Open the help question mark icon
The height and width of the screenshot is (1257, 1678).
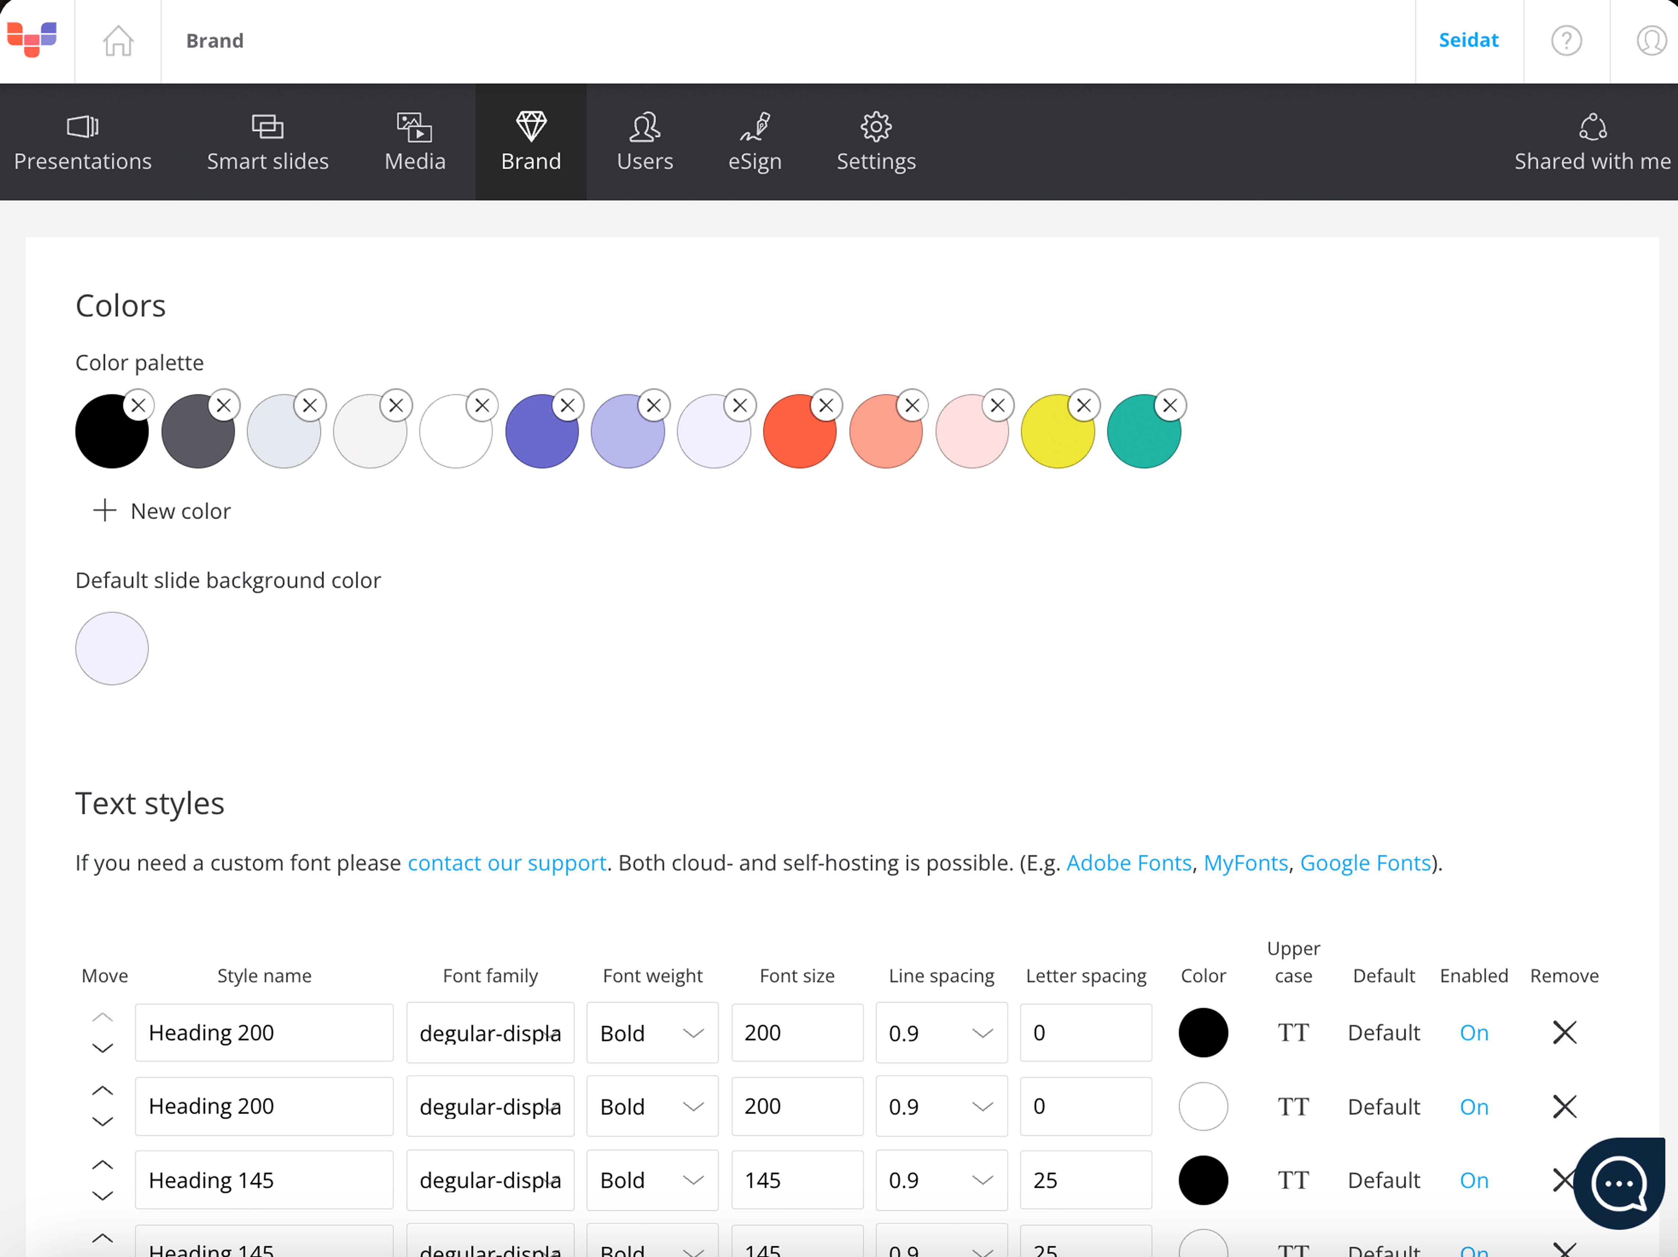[1566, 41]
